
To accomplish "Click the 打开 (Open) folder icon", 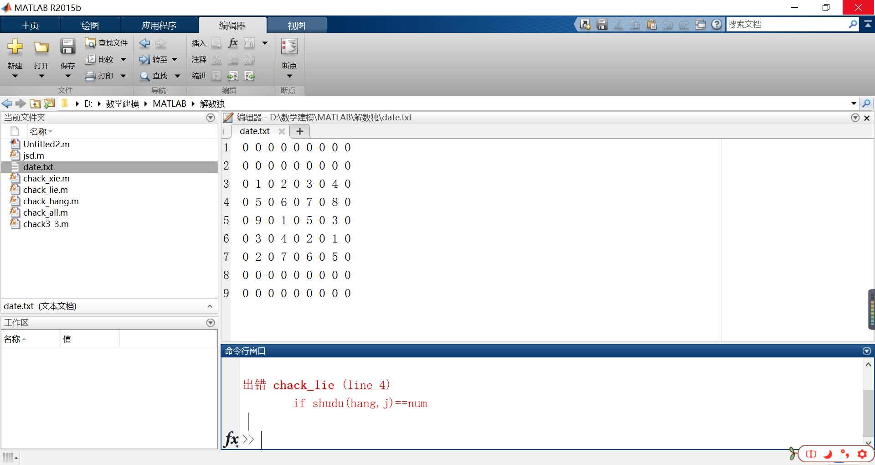I will pos(41,46).
